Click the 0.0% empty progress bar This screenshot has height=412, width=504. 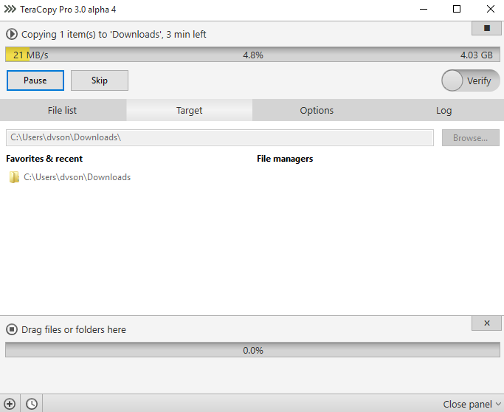coord(252,350)
